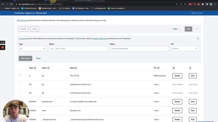Edit the A record 75.2.70.75

pos(192,76)
